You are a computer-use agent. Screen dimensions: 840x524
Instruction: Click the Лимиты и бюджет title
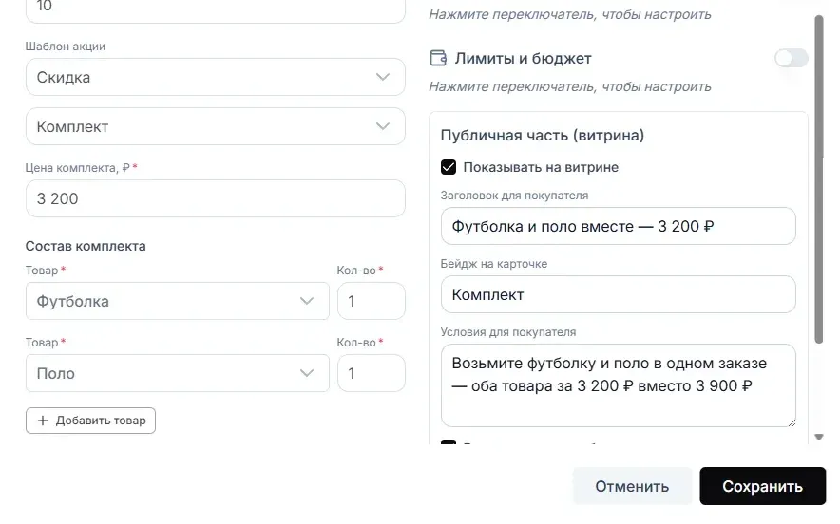pyautogui.click(x=523, y=58)
